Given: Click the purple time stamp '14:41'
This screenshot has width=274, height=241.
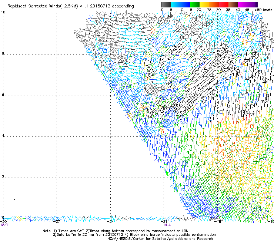Looking at the screenshot, I should pos(168,225).
